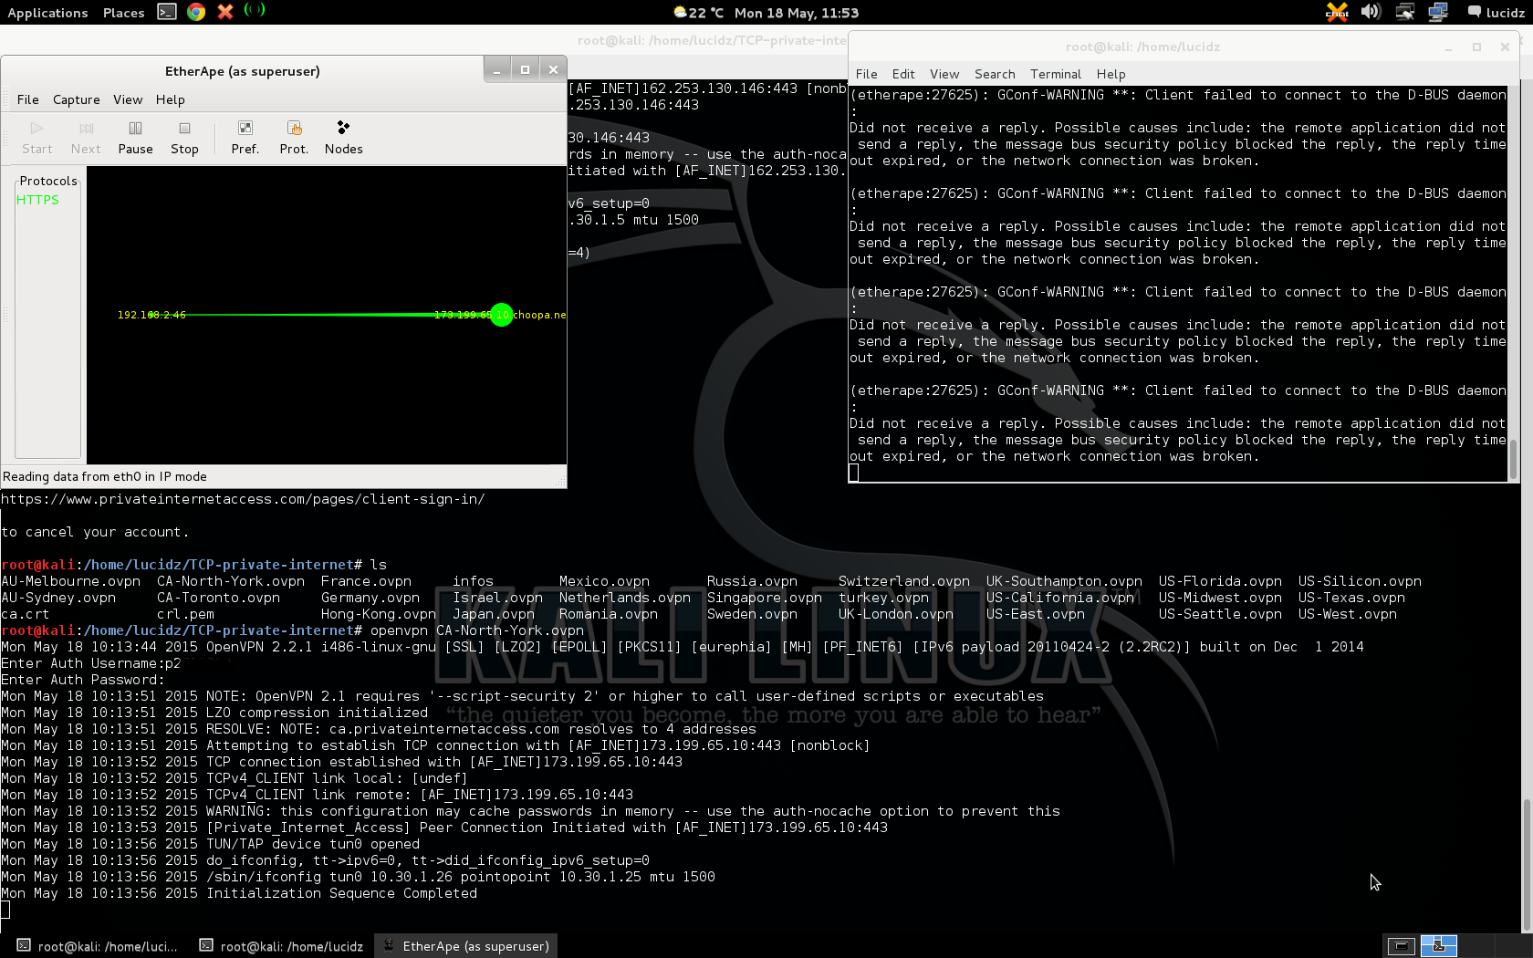Close the root@kali /home/lucidz terminal window
1533x958 pixels.
[x=1505, y=47]
